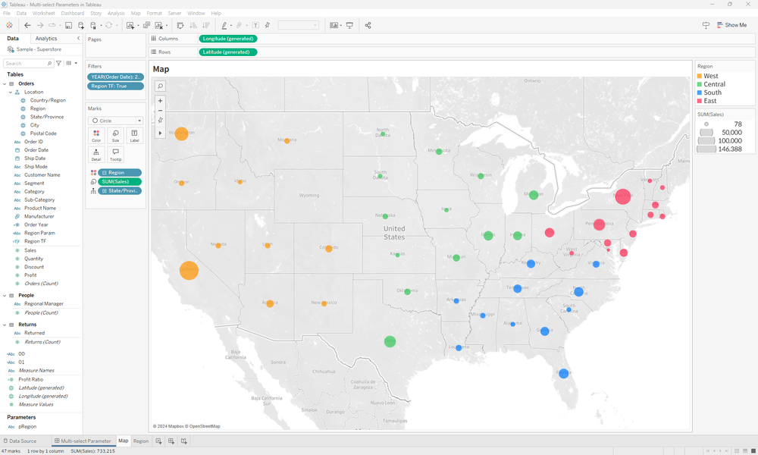Open the Analysis menu
This screenshot has height=455, width=758.
(116, 14)
